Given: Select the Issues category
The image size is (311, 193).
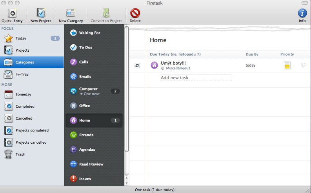Looking at the screenshot, I should (94, 179).
